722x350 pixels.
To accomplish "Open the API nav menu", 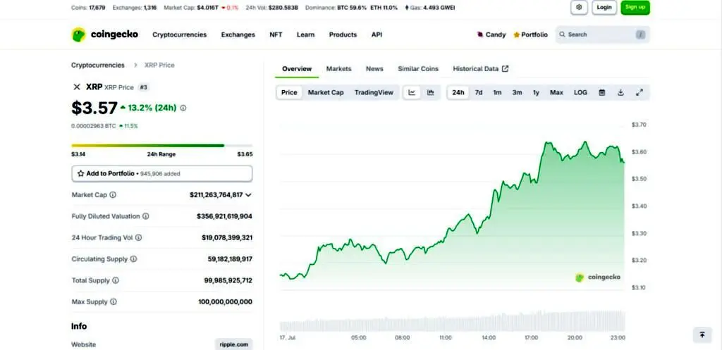I will point(377,35).
